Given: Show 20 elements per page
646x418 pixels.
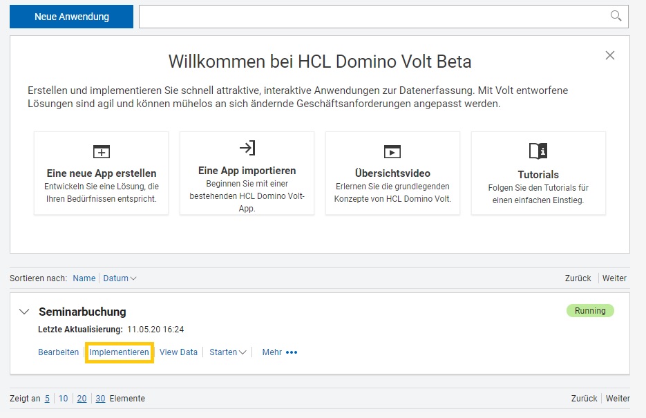Looking at the screenshot, I should 82,399.
